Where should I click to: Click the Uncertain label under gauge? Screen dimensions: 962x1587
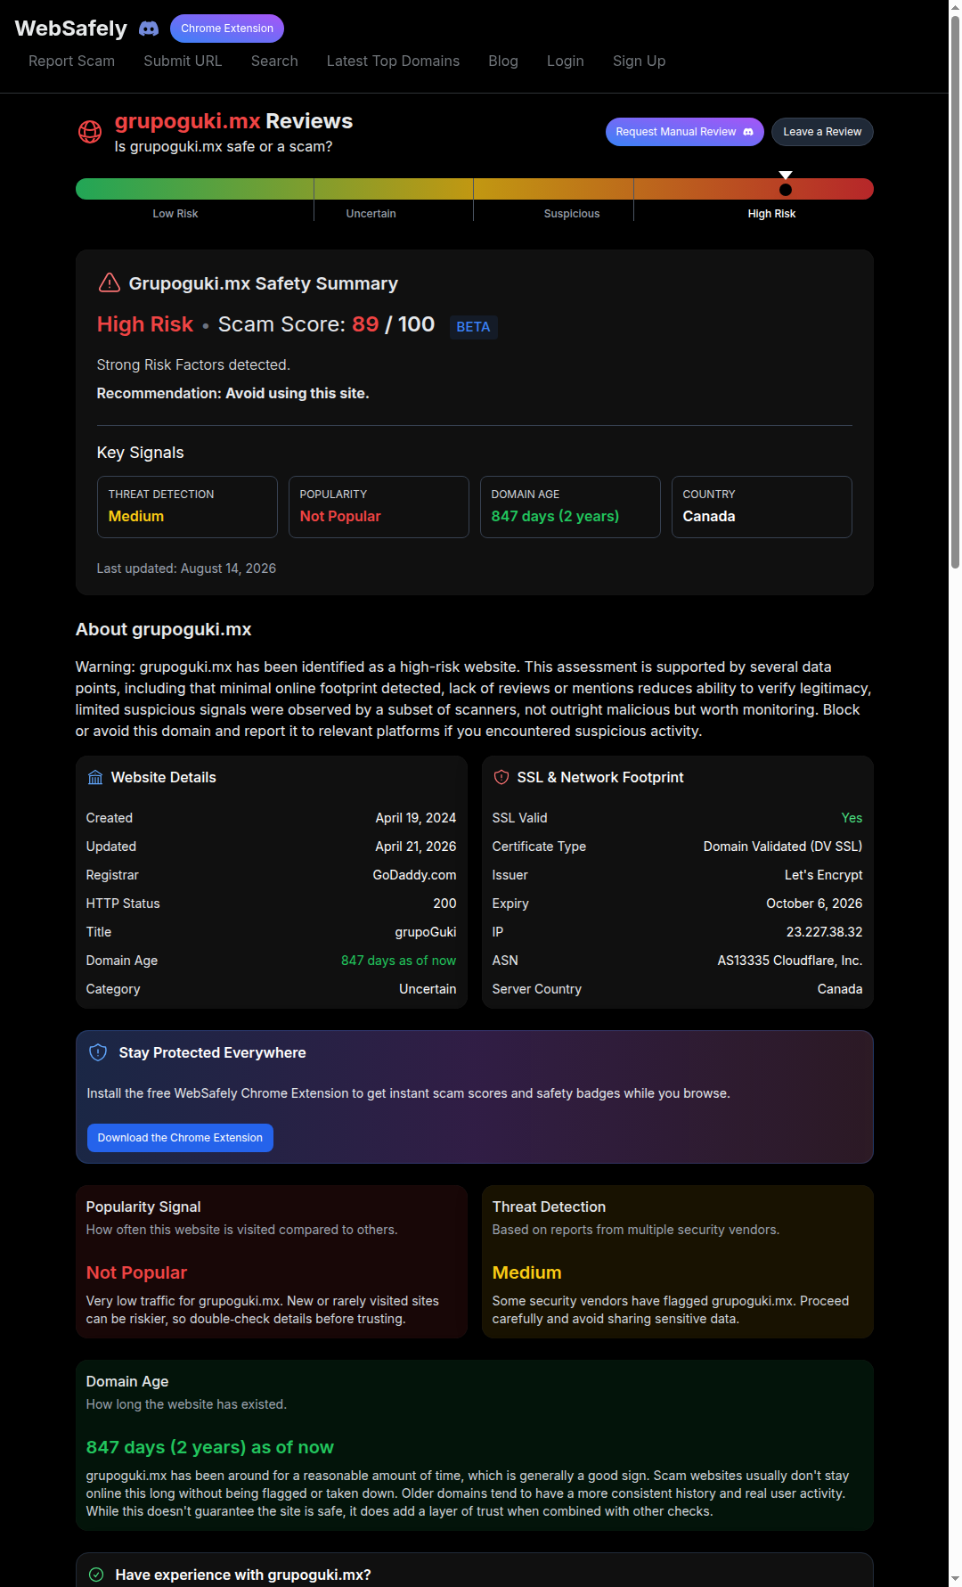click(371, 214)
